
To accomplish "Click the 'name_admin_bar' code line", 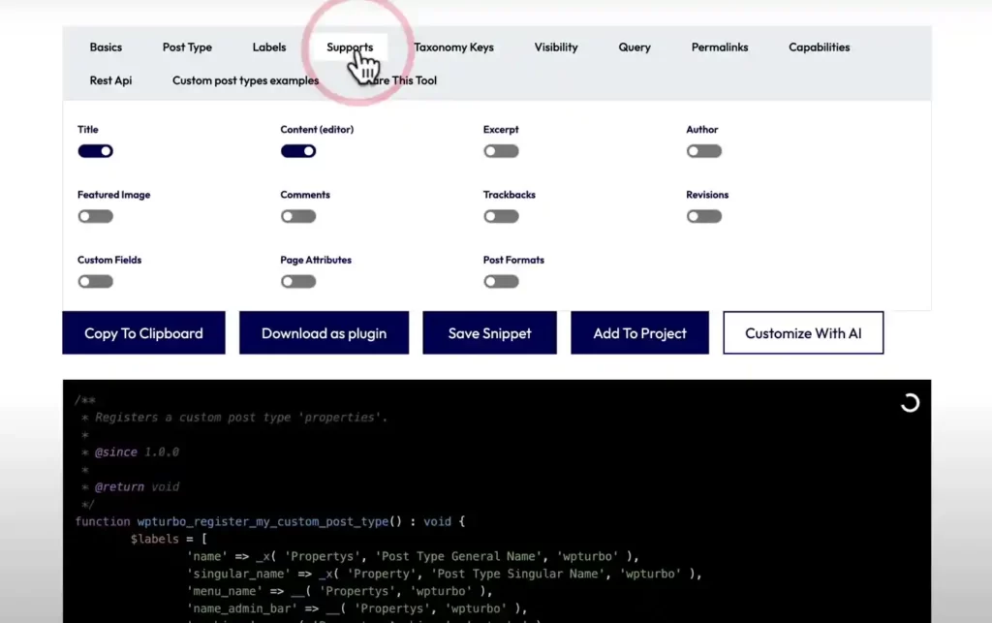I will [x=356, y=608].
